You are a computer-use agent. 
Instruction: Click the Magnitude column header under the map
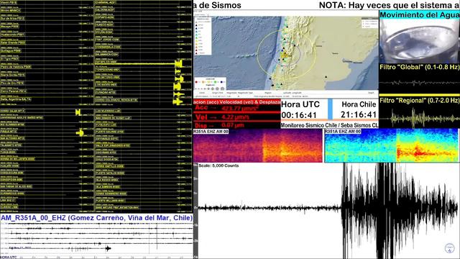[x=231, y=93]
